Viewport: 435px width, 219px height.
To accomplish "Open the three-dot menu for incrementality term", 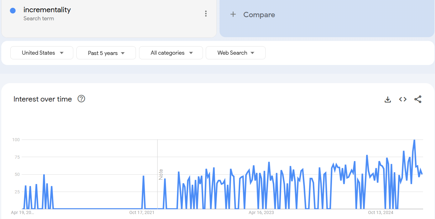I will [206, 13].
